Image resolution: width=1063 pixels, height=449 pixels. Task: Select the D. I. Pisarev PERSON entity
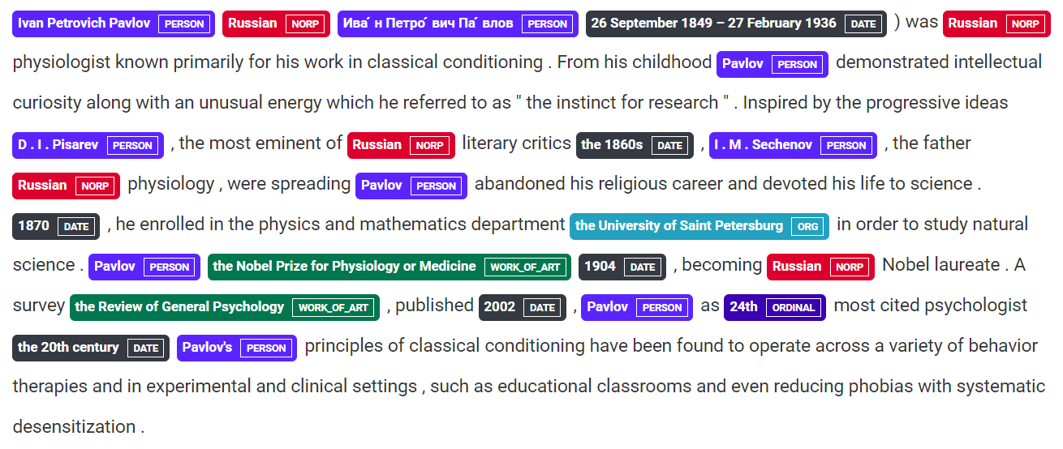point(88,145)
